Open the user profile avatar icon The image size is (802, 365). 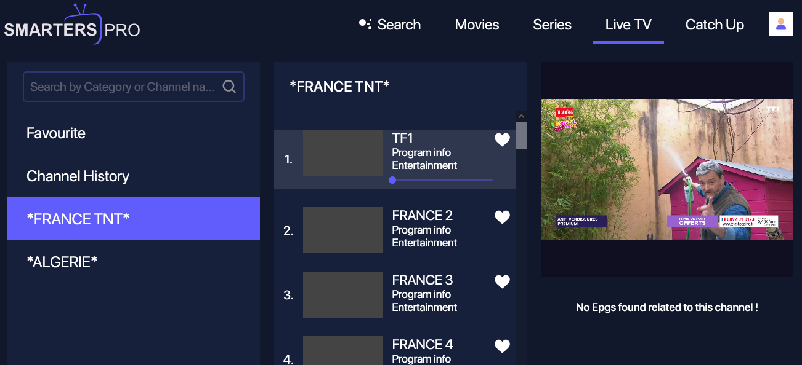click(x=780, y=24)
